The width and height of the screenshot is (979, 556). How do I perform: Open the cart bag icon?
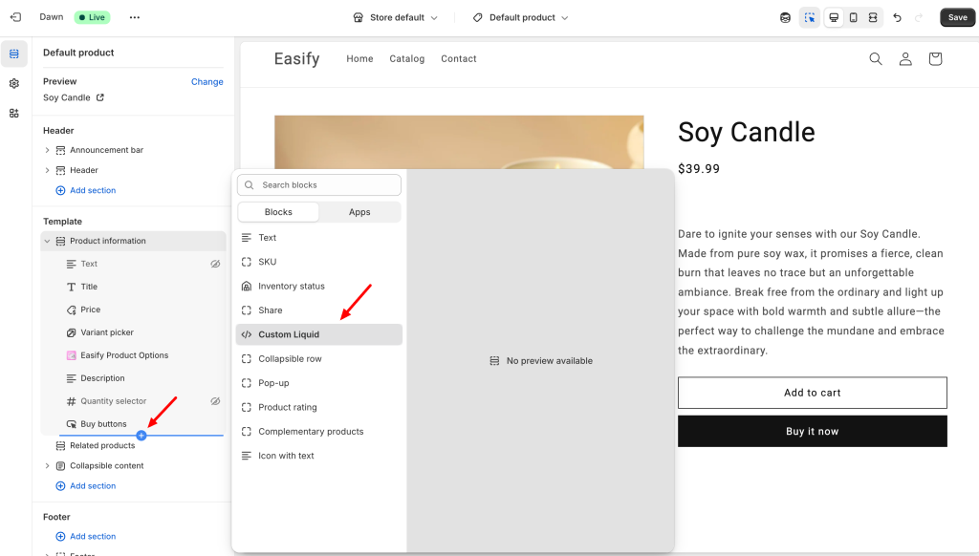935,59
